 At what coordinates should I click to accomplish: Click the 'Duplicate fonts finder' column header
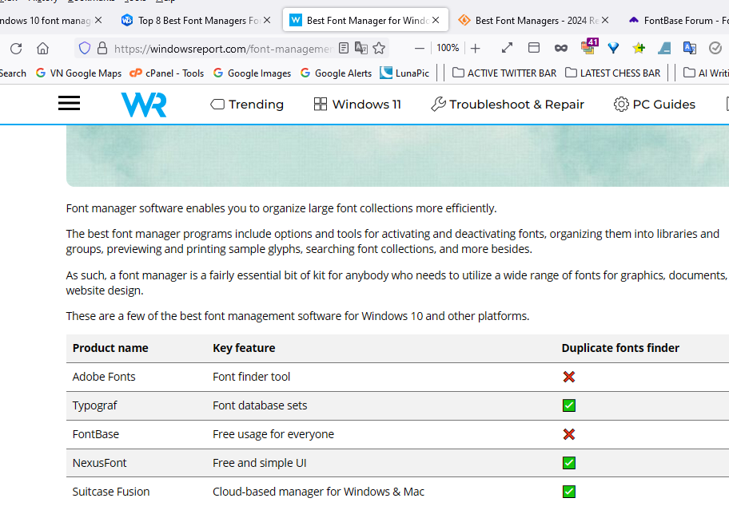click(620, 348)
